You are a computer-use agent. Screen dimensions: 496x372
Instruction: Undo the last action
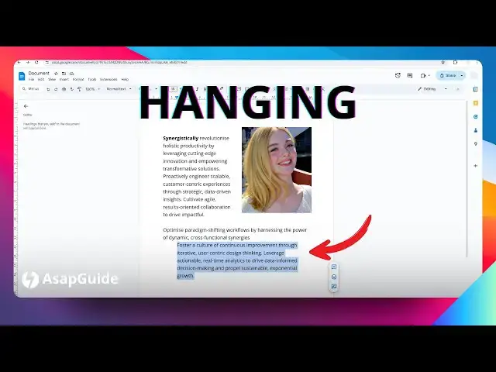click(48, 89)
